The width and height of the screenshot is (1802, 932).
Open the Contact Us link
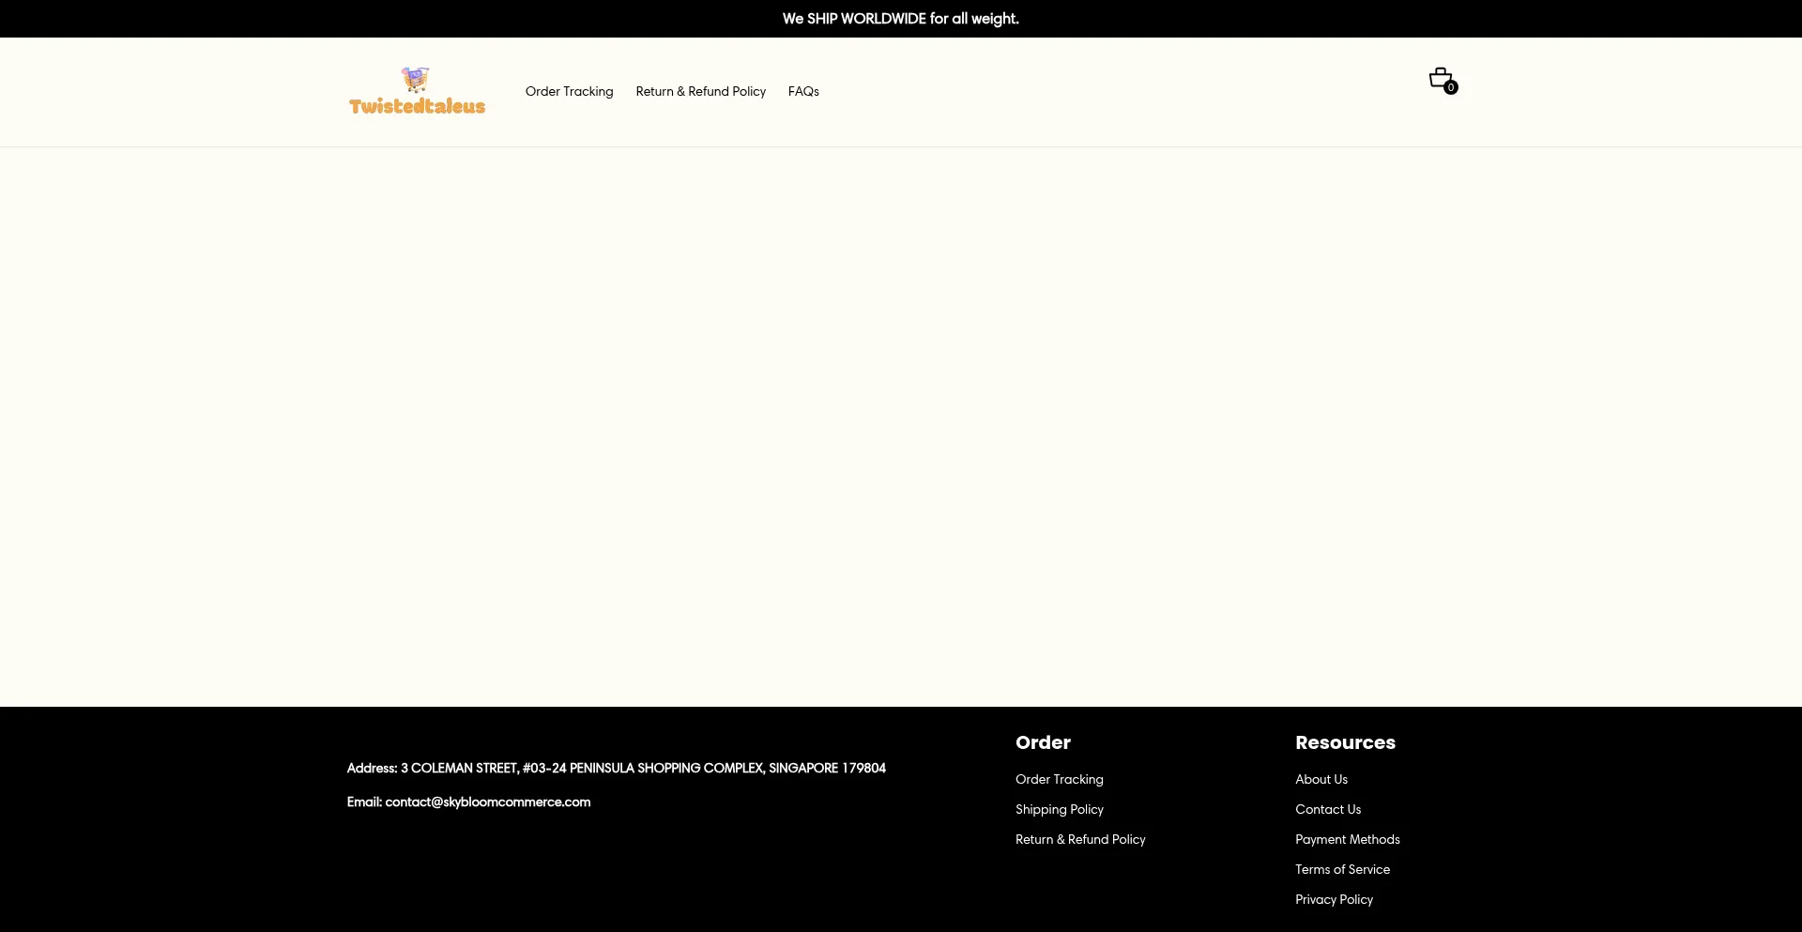tap(1327, 809)
